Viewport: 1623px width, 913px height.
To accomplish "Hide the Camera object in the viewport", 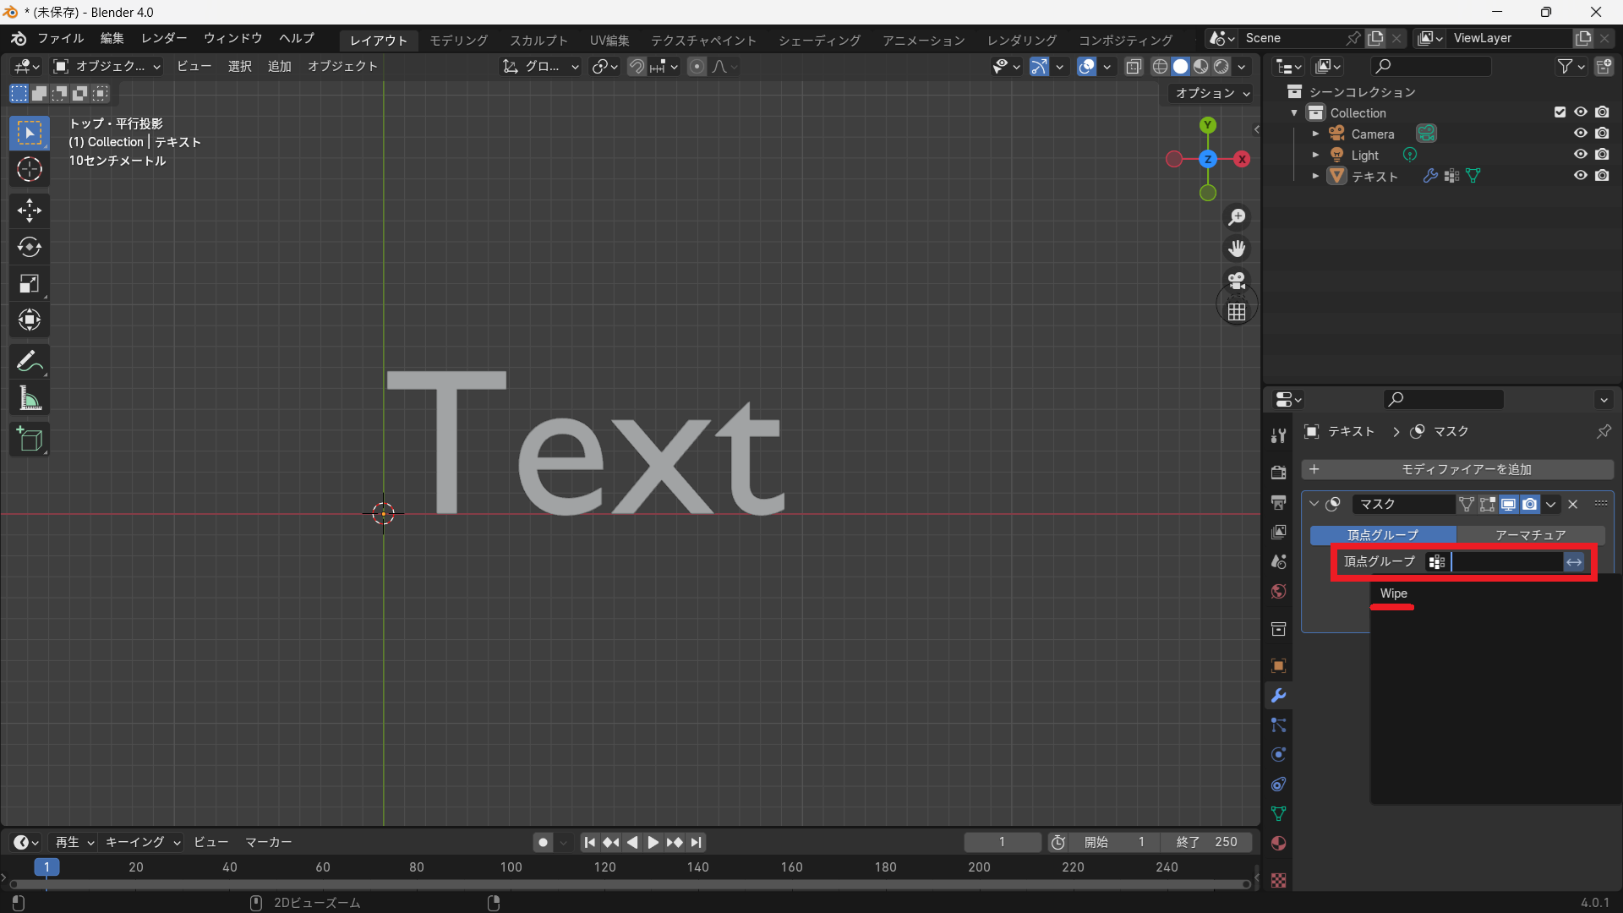I will 1580,134.
